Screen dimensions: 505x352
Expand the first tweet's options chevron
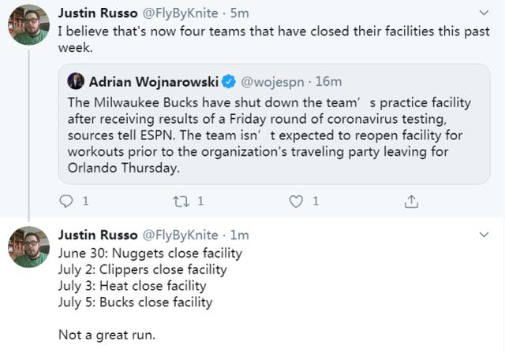click(484, 13)
